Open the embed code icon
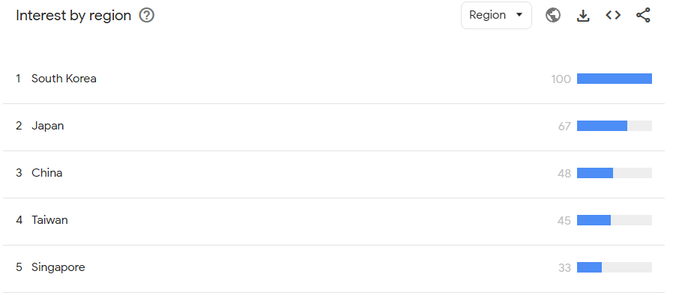This screenshot has height=295, width=673. coord(613,16)
